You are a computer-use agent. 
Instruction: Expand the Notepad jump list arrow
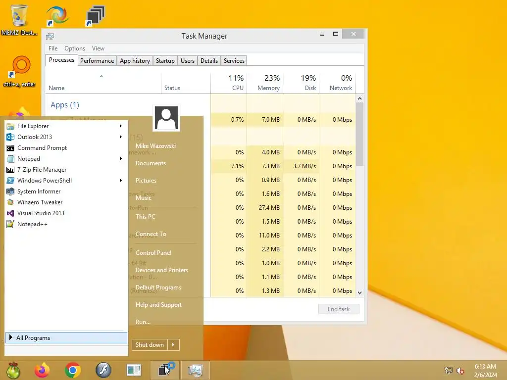coord(121,159)
